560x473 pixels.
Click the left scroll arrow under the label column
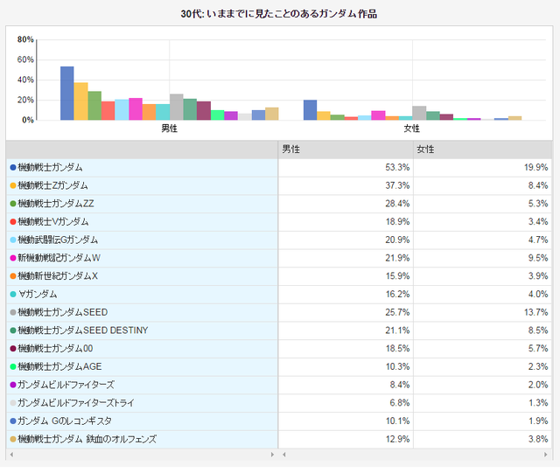coord(10,455)
